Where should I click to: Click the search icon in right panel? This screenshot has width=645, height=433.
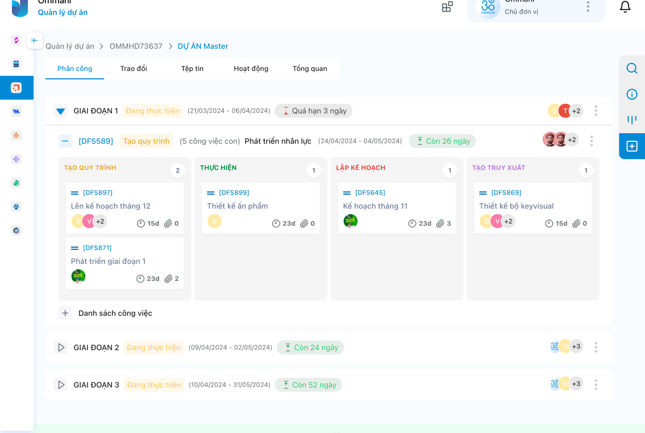[632, 69]
